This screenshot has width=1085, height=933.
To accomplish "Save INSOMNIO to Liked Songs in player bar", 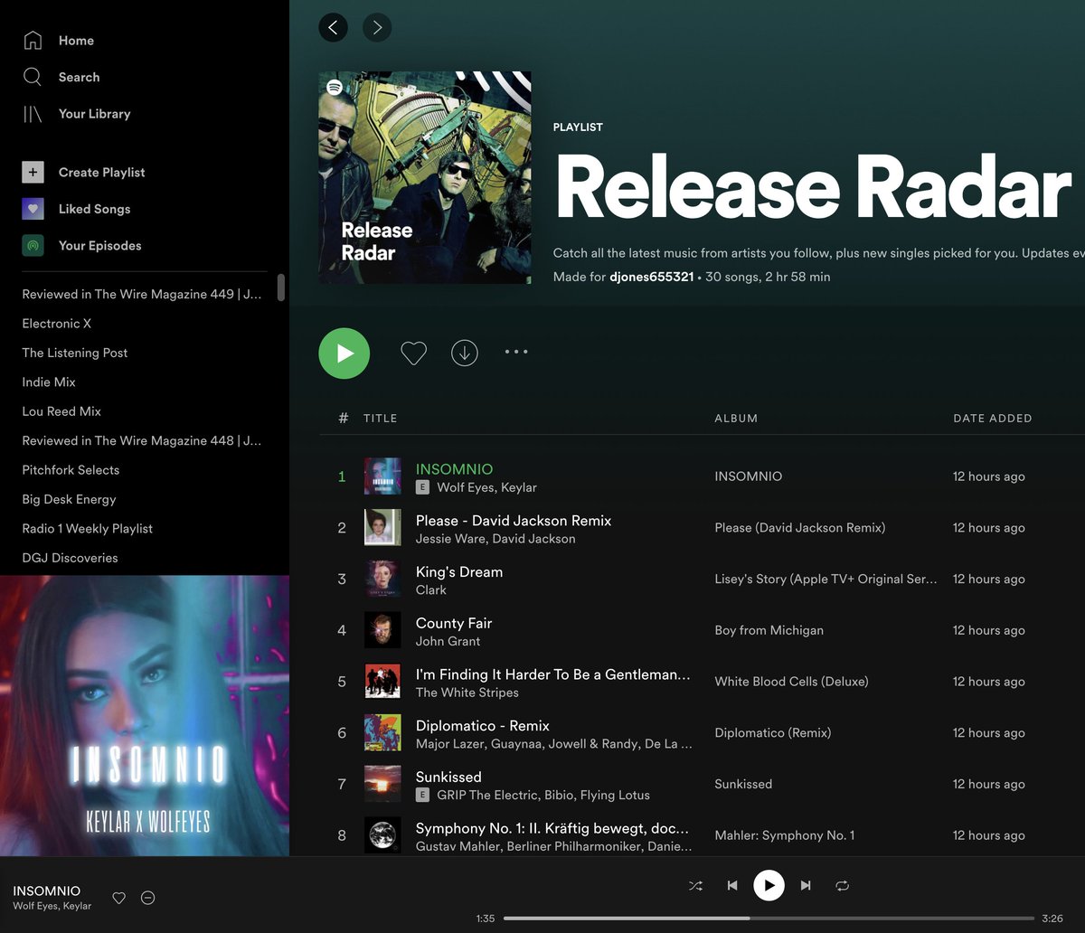I will [118, 898].
